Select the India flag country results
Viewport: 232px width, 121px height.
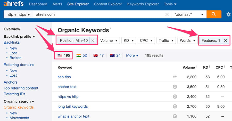tap(81, 55)
